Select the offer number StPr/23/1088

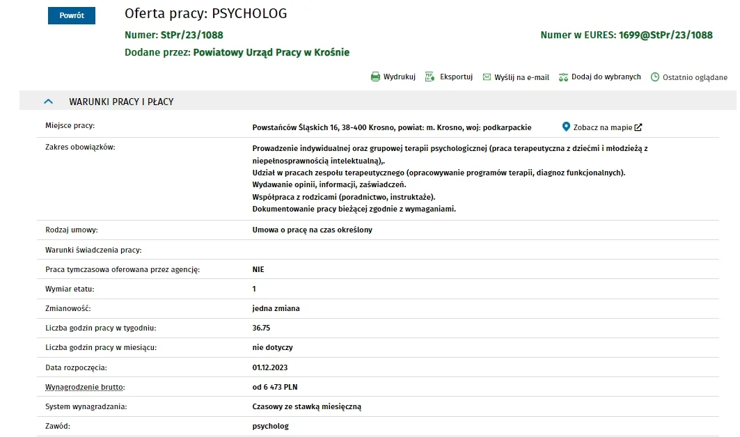point(191,35)
